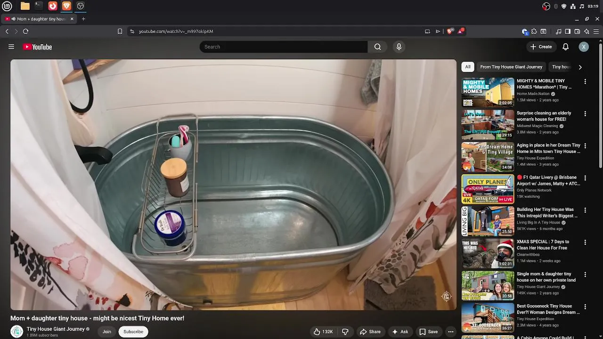Open options for F1 Qatar Livery video
The width and height of the screenshot is (603, 339).
pos(585,178)
